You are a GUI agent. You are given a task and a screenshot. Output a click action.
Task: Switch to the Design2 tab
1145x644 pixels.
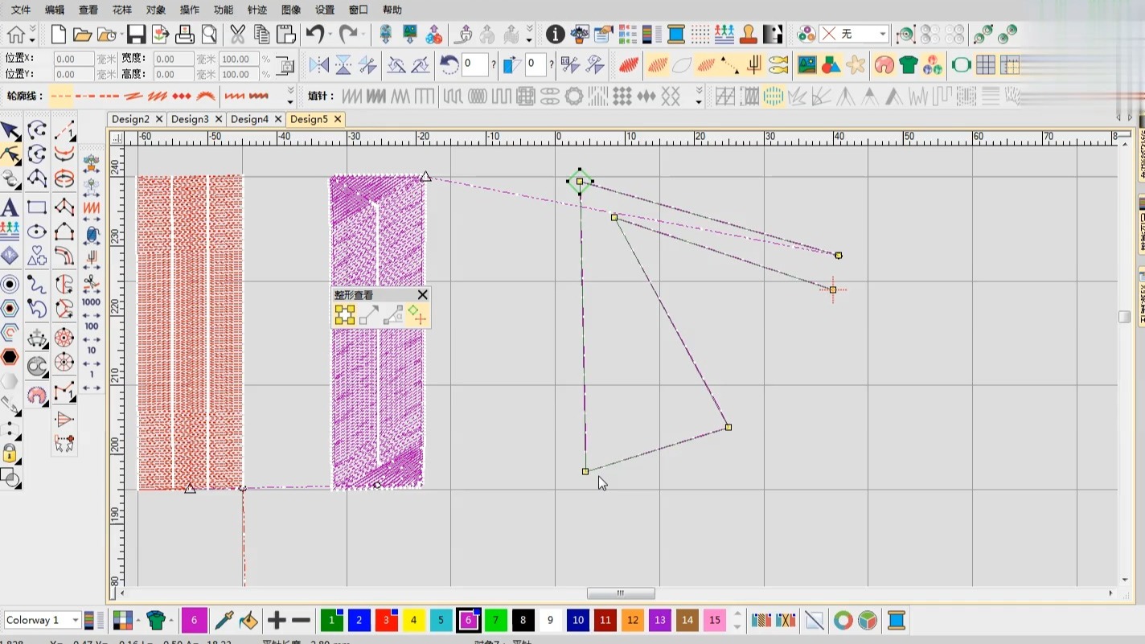coord(130,119)
